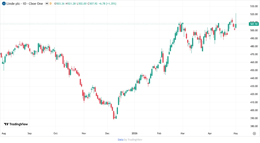Viewport: 260px width, 143px height.
Task: Click the 450.00 price axis label
Action: 254,70
